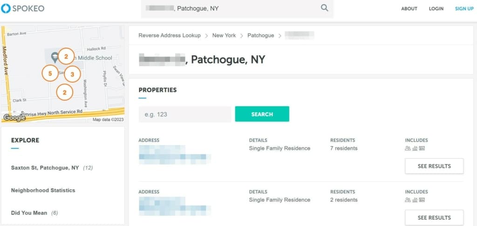Viewport: 477px width, 226px height.
Task: Click the ID card icon in second listing
Action: [x=422, y=200]
